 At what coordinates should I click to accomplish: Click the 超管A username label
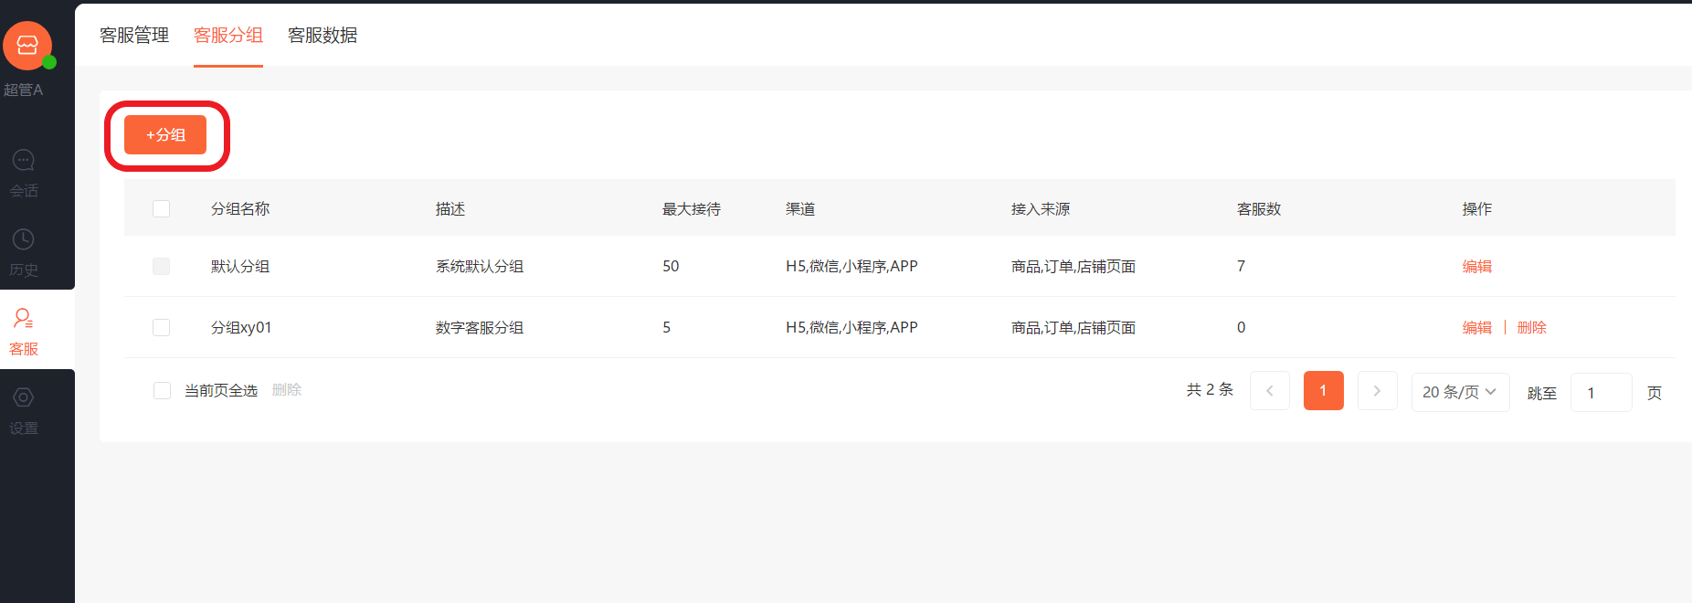click(23, 90)
